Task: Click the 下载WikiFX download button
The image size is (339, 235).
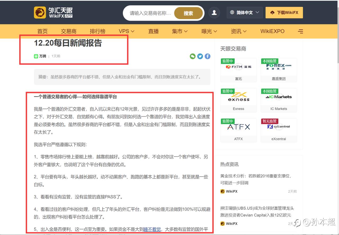Action: pos(284,12)
